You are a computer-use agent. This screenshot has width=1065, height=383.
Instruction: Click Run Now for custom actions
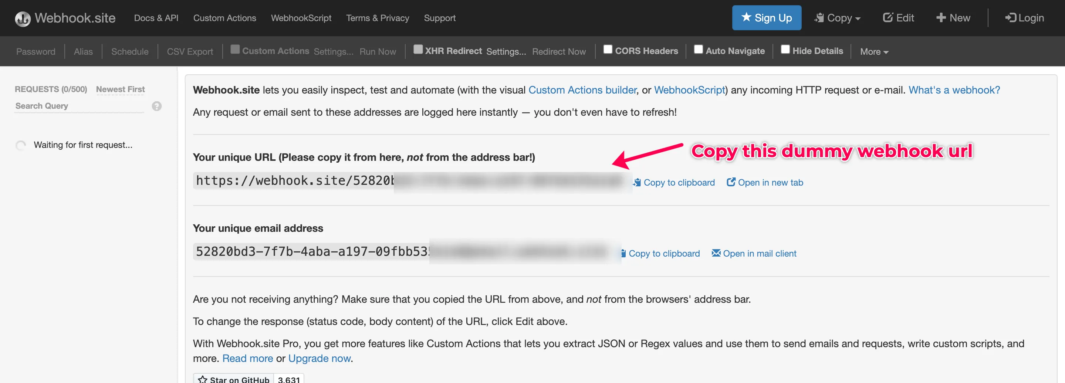pos(378,51)
